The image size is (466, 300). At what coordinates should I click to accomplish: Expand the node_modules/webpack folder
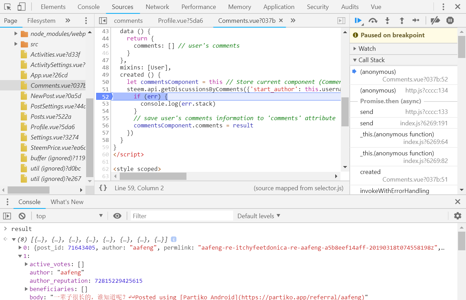[16, 34]
